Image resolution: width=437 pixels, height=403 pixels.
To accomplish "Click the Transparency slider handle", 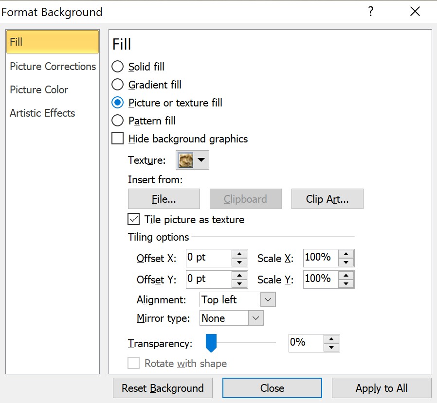I will [211, 343].
